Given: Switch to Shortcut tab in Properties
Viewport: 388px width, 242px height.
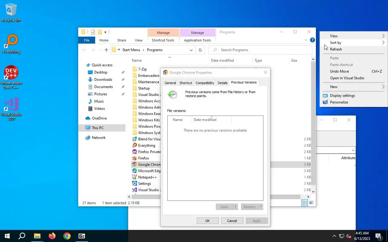Looking at the screenshot, I should pos(186,83).
